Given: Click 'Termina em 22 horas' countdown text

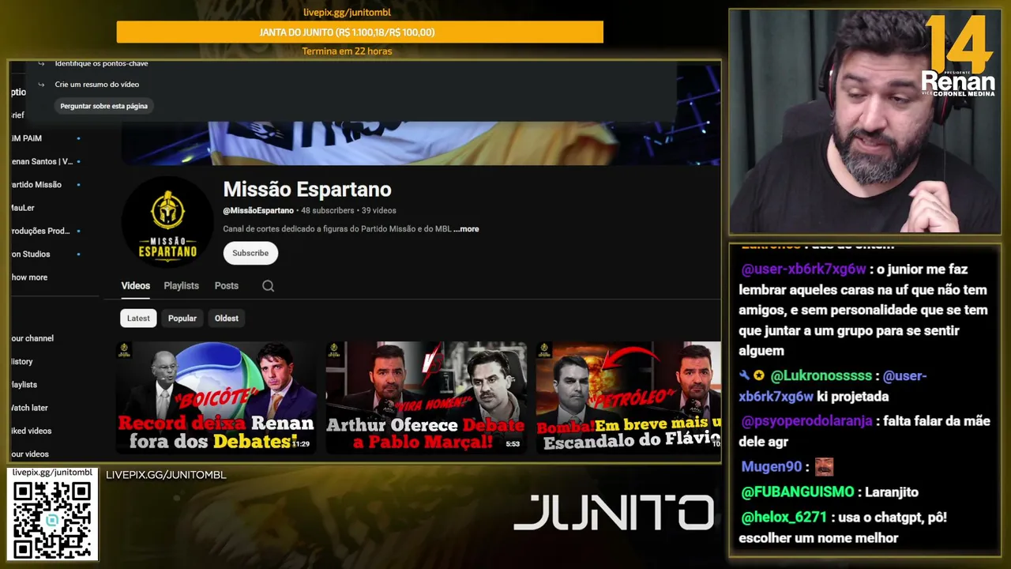Looking at the screenshot, I should point(347,51).
